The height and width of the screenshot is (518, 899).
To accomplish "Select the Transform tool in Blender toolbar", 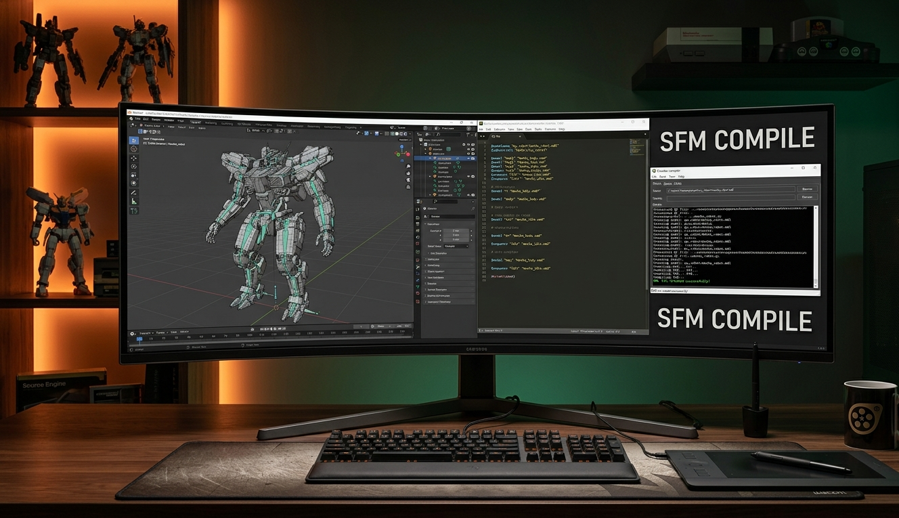I will point(134,183).
